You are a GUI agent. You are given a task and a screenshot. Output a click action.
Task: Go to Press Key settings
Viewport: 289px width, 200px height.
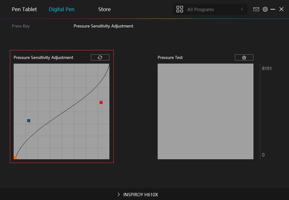(21, 26)
